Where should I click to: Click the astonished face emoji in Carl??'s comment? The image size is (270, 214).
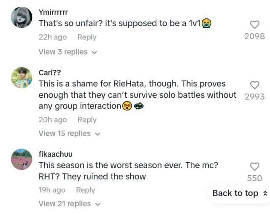click(127, 106)
